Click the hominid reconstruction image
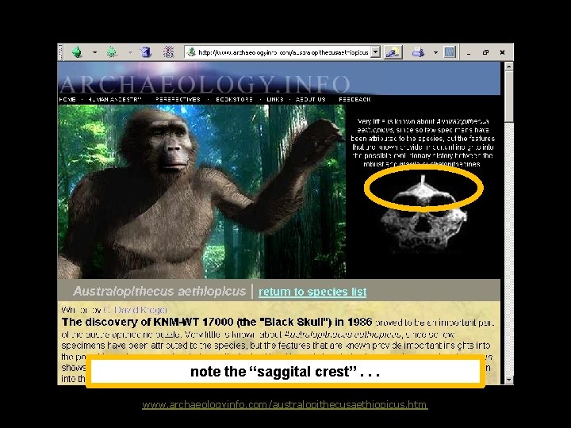This screenshot has width=571, height=428. point(201,192)
